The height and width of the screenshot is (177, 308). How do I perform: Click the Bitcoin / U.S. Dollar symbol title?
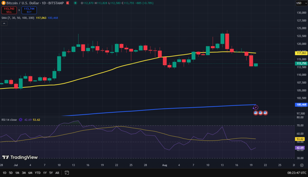tap(22, 3)
